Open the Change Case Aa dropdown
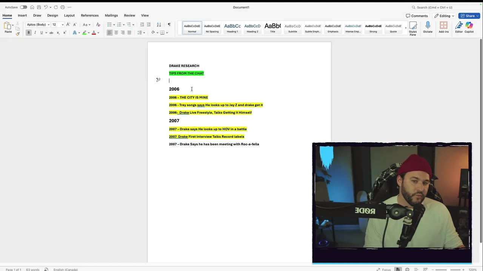Viewport: 483px width, 271px height. pyautogui.click(x=86, y=24)
